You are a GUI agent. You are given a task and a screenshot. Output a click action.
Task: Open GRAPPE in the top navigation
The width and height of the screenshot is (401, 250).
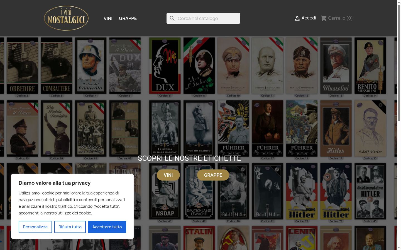click(128, 18)
